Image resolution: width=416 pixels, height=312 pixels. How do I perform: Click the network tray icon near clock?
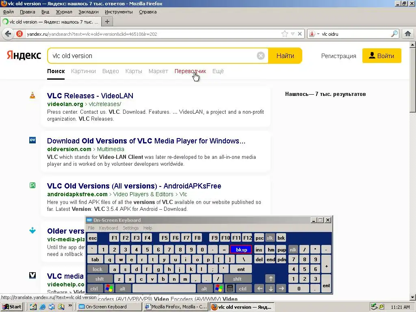click(374, 307)
